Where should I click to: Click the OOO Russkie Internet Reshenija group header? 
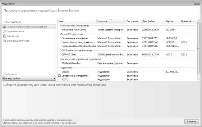pyautogui.click(x=76, y=50)
